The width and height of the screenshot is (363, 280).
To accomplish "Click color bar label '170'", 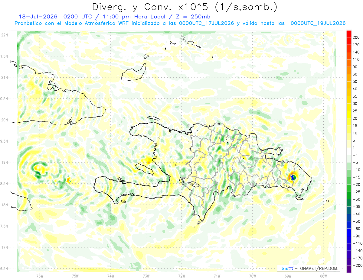I will point(356,45).
